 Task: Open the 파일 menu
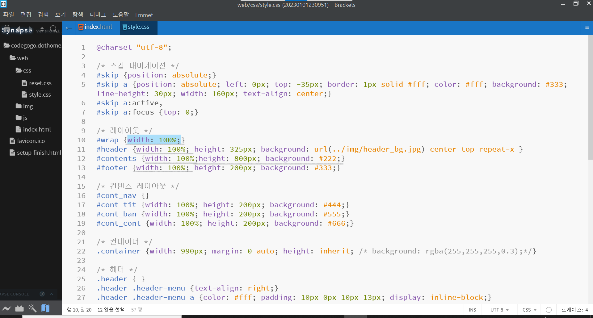point(9,15)
